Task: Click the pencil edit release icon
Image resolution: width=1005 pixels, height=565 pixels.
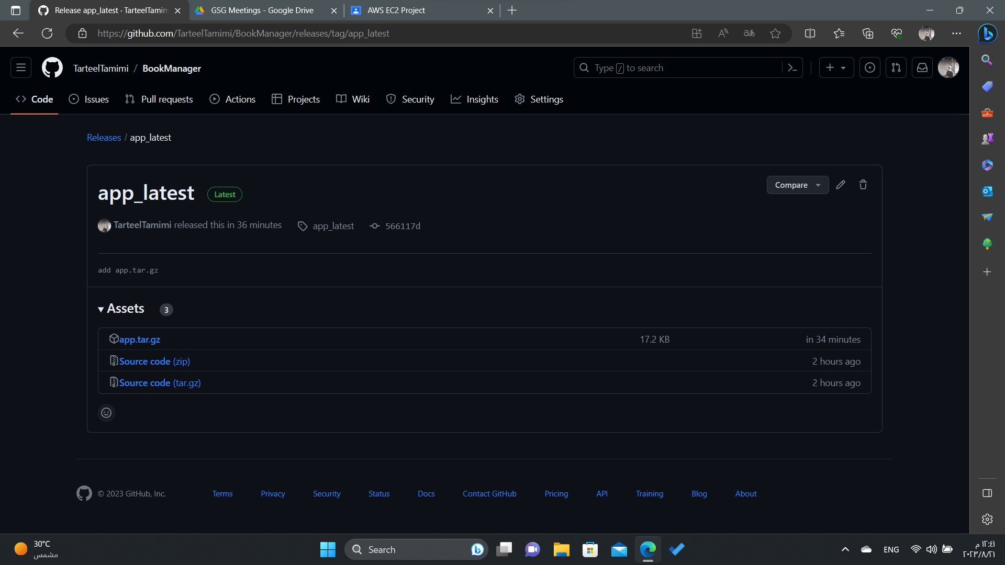Action: [x=841, y=185]
